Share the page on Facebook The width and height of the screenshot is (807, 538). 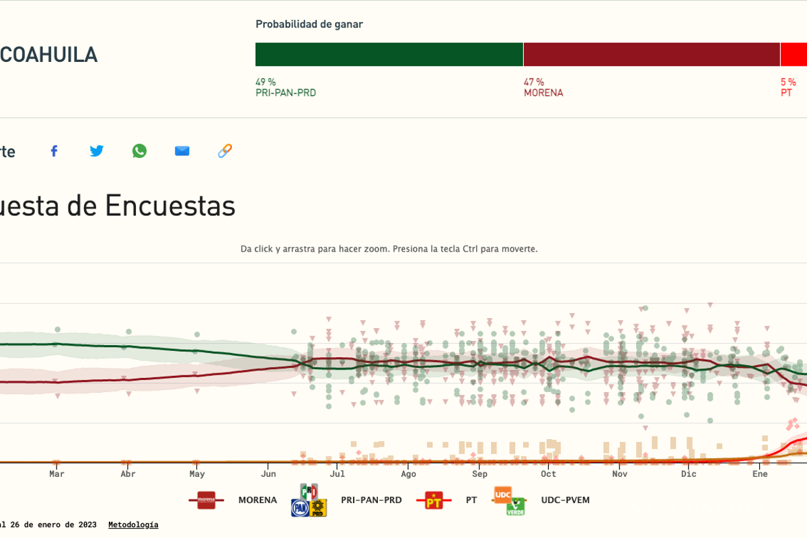(x=54, y=151)
